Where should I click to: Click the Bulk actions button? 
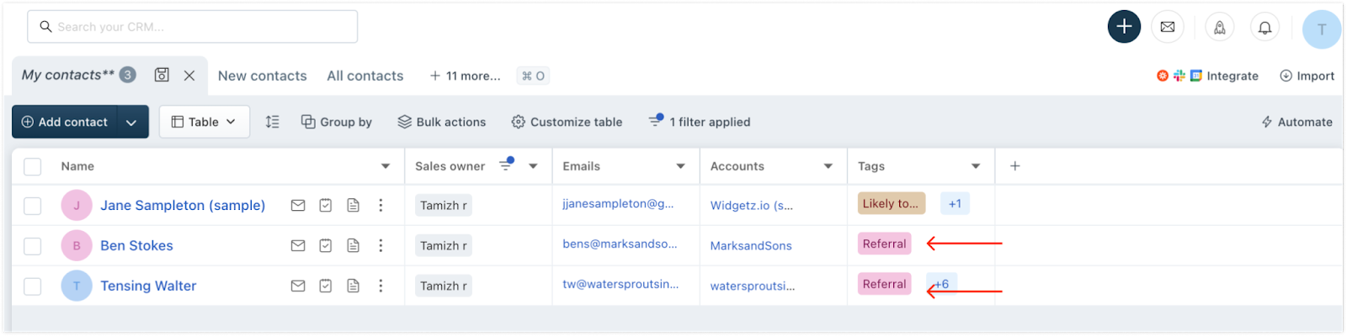tap(442, 122)
